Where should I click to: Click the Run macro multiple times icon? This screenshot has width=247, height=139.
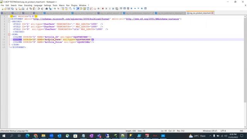(113, 8)
